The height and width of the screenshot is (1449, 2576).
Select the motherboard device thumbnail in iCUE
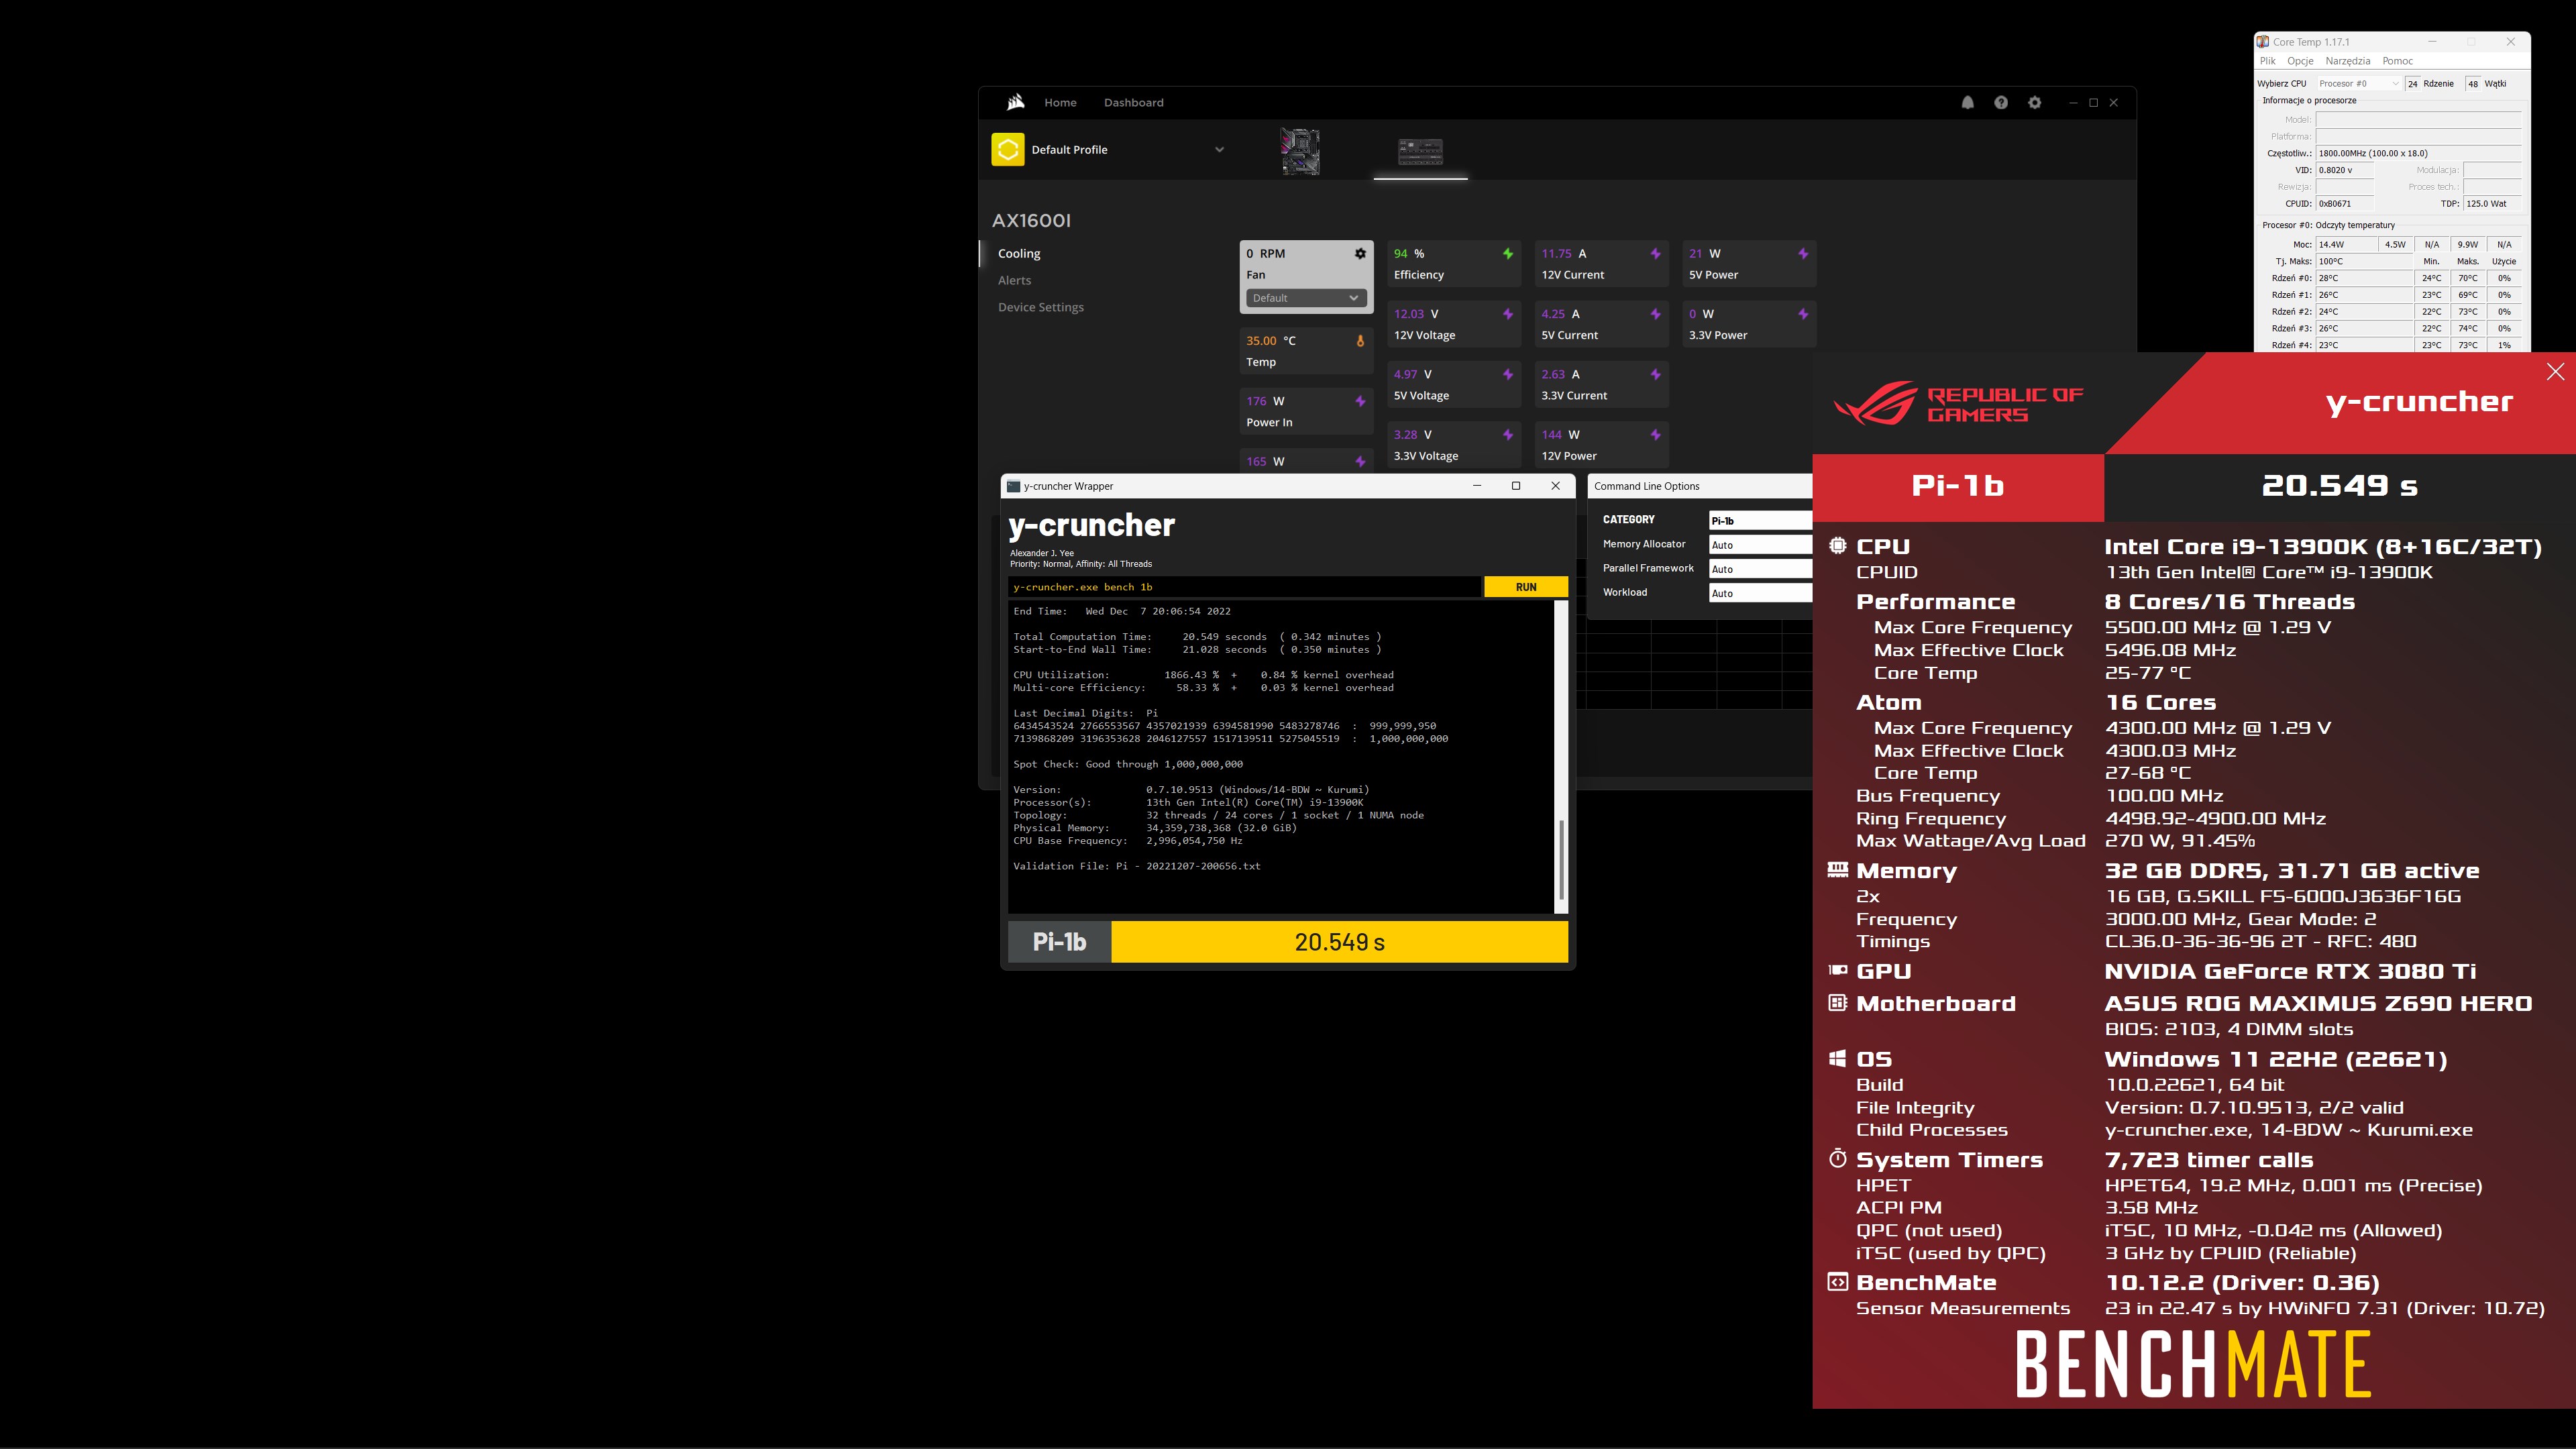tap(1300, 152)
